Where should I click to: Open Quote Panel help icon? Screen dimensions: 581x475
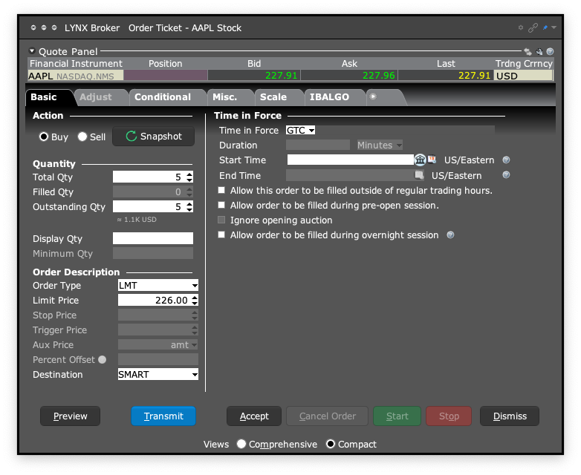pyautogui.click(x=551, y=51)
